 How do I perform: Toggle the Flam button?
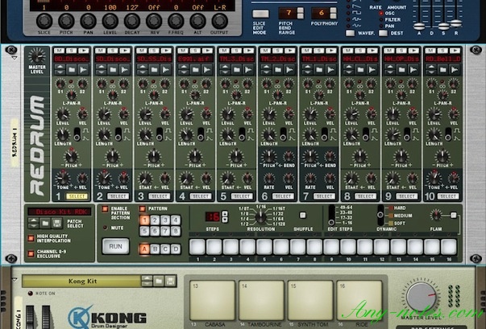pos(454,215)
